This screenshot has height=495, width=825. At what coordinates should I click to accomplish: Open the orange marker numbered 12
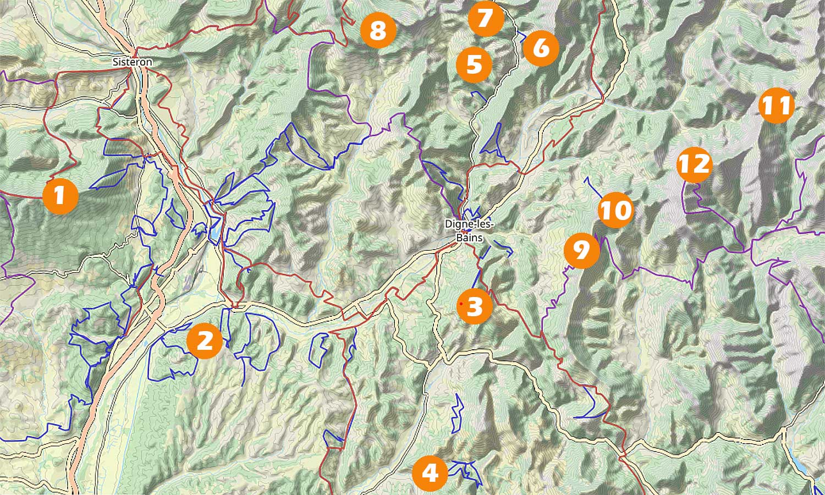pos(695,164)
